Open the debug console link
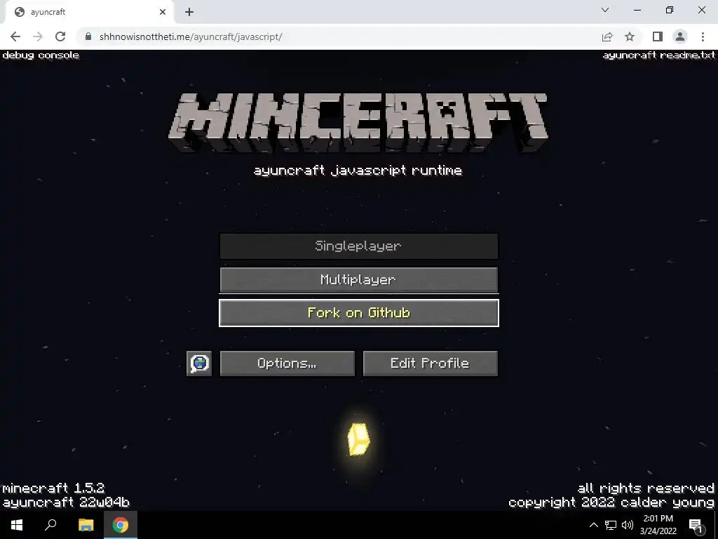The image size is (718, 539). [x=41, y=55]
